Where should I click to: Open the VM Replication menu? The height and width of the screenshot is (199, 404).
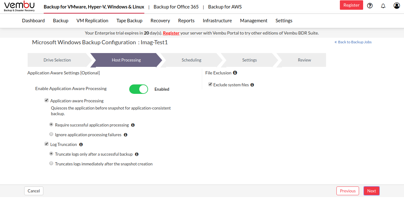coord(92,20)
